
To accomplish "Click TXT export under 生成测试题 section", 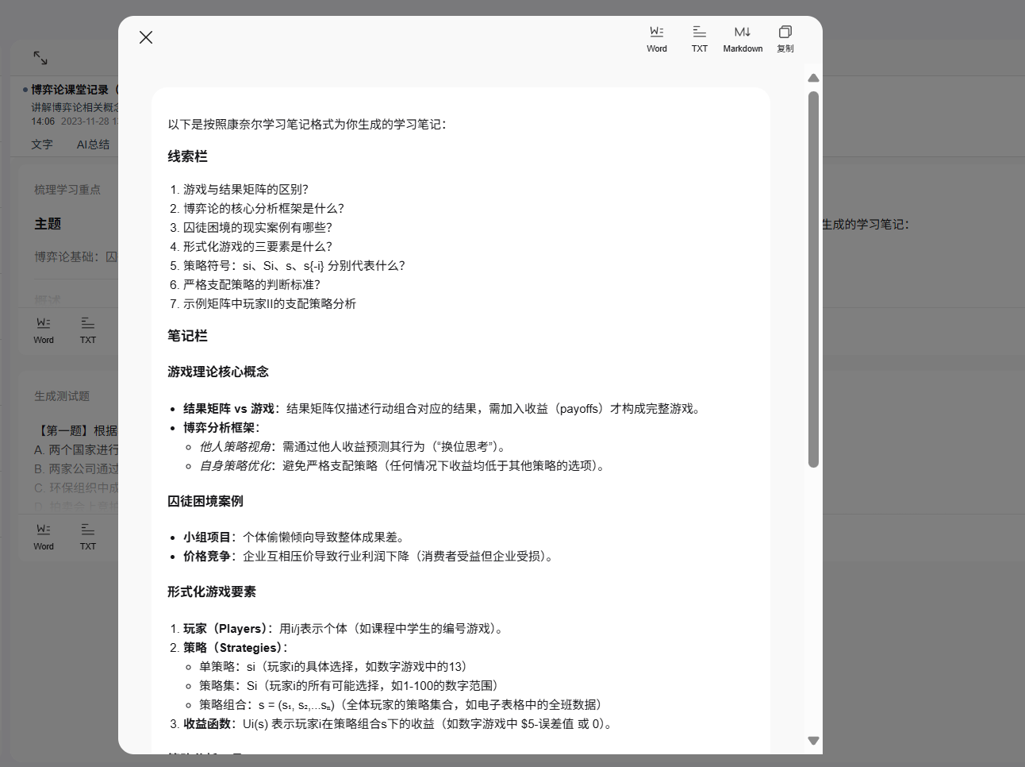I will 88,537.
